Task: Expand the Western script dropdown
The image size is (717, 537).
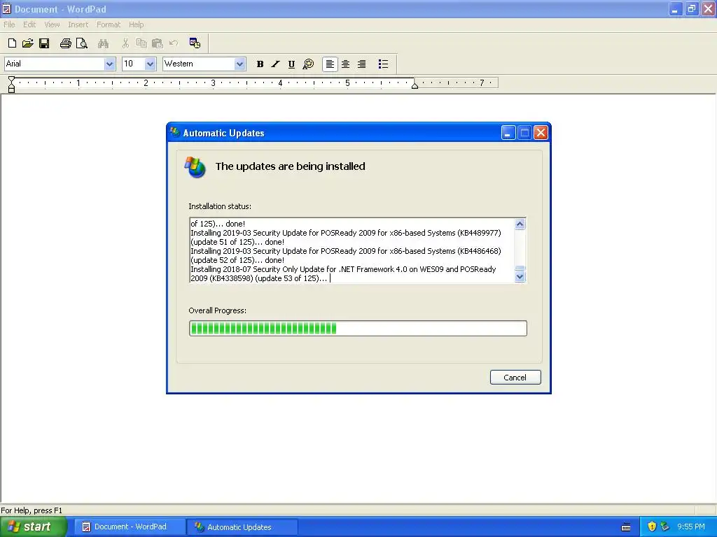Action: [239, 64]
